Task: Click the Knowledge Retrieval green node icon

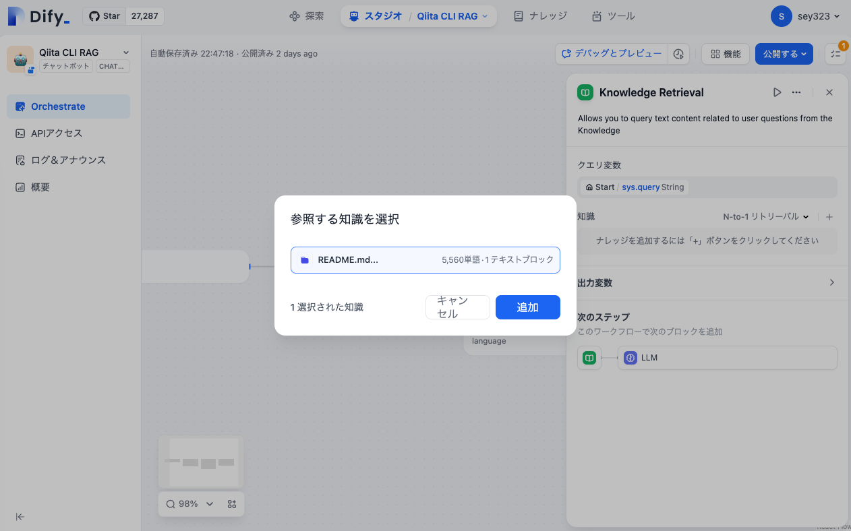Action: click(x=585, y=92)
